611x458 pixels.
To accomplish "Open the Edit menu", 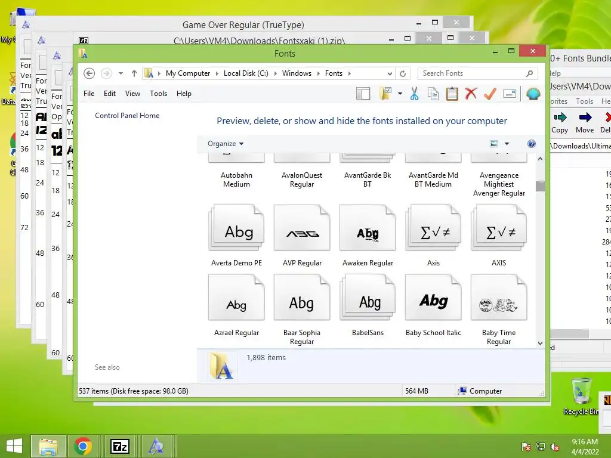I will pos(110,94).
